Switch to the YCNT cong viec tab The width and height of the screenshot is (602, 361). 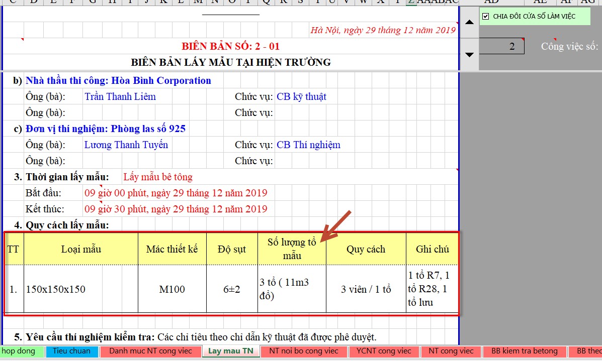380,351
